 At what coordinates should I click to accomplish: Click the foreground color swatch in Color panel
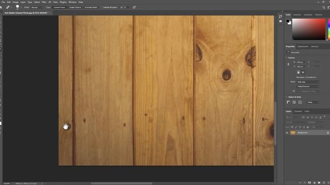click(287, 21)
